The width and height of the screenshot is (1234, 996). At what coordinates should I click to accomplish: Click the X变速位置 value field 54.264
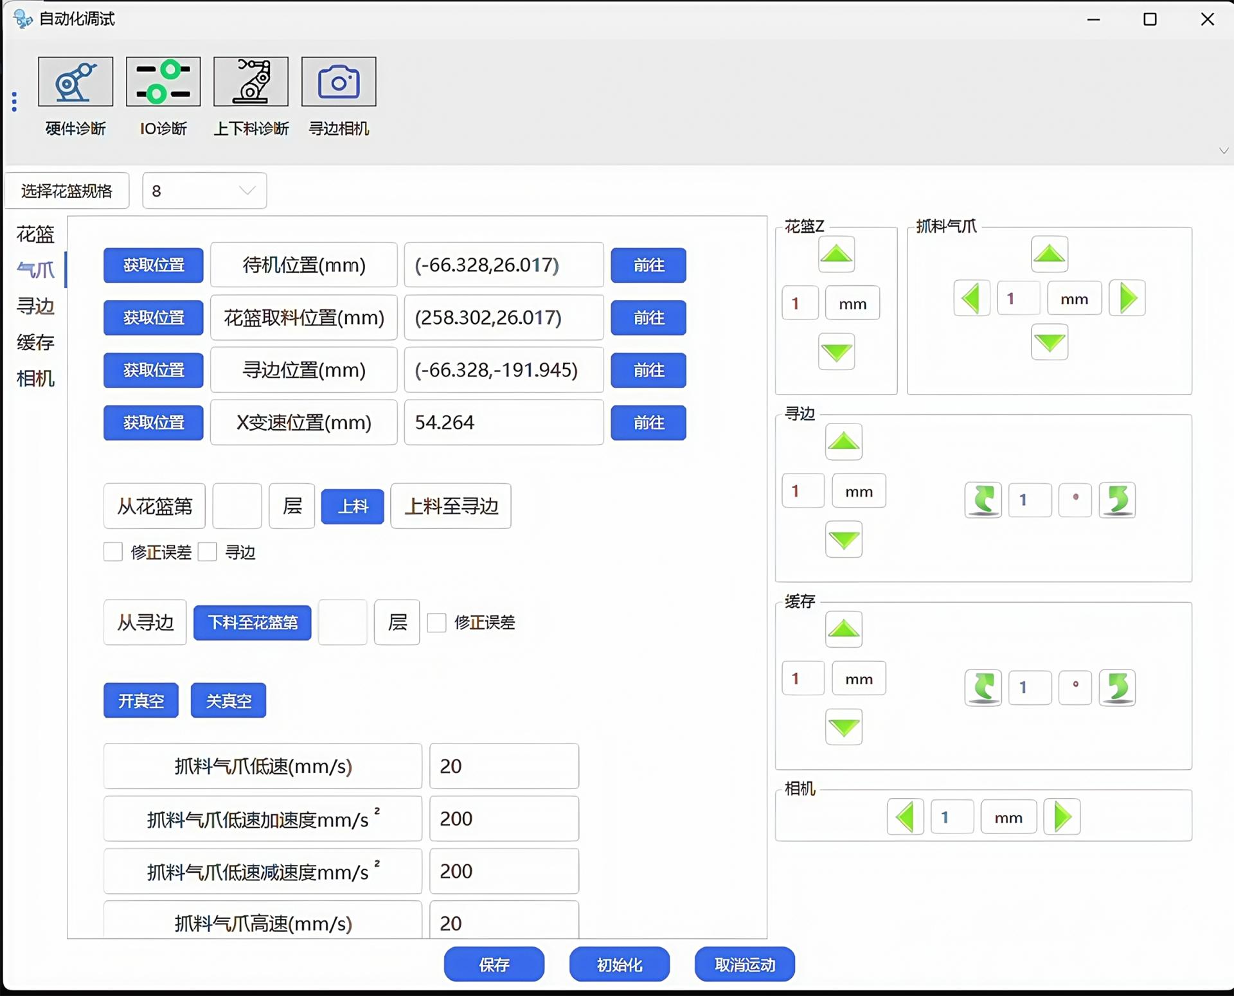click(503, 423)
